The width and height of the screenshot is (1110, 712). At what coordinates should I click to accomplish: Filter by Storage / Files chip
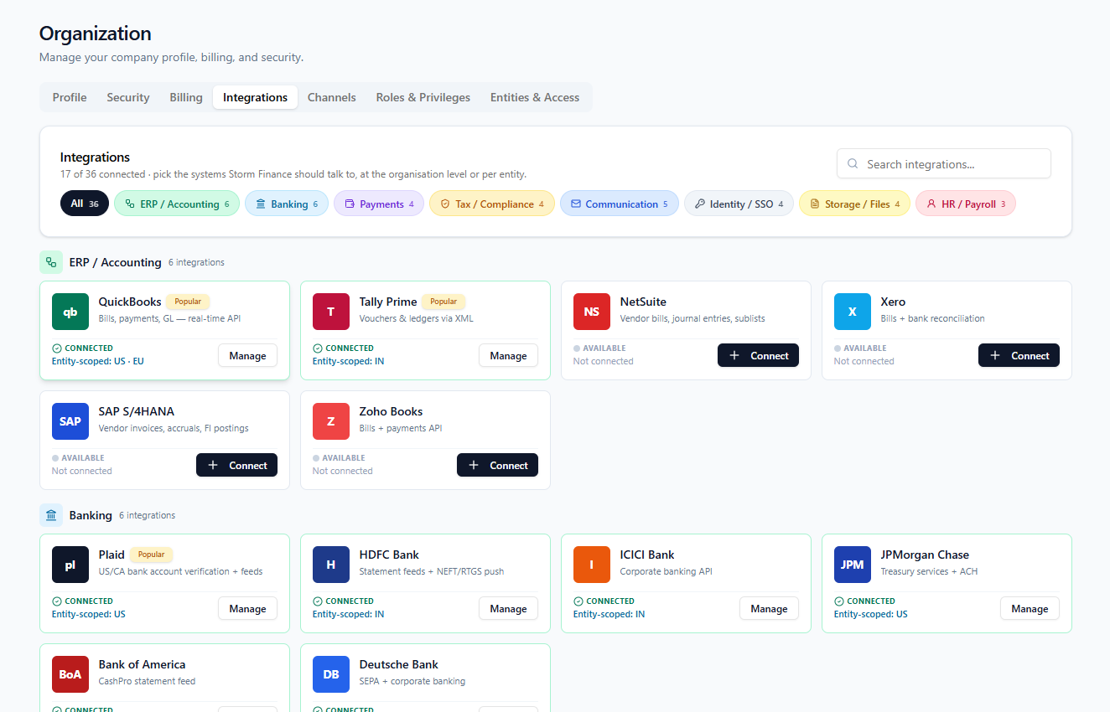click(854, 204)
